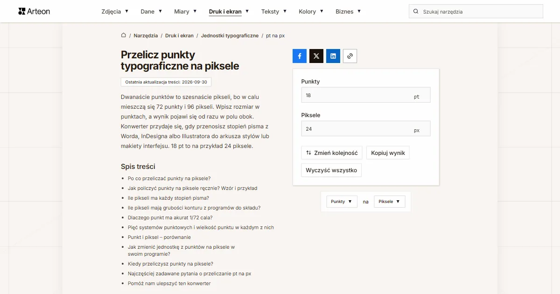Click the Szukaj narzędzia search field
560x294 pixels.
coord(476,11)
